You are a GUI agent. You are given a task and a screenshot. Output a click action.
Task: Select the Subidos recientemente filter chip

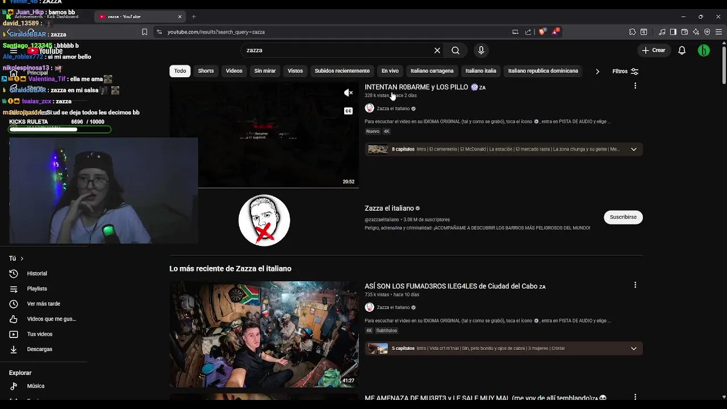(342, 71)
